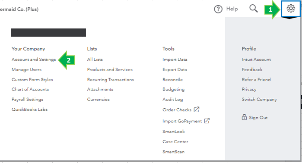Click external link icon beside Order Checks
302x163 pixels.
(197, 110)
